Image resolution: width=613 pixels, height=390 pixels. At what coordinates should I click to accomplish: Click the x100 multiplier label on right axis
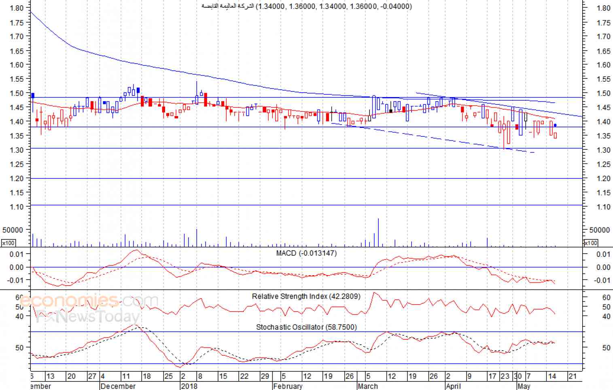click(x=591, y=243)
